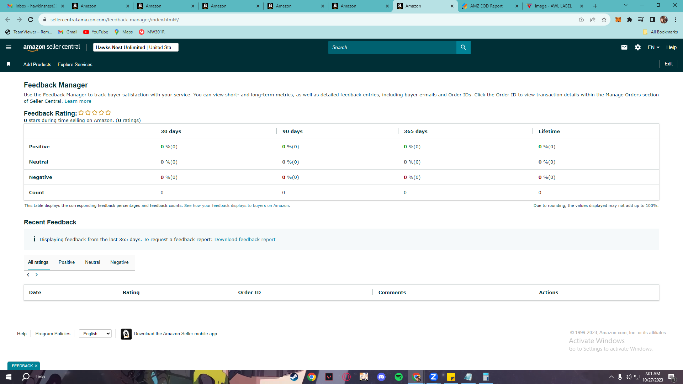This screenshot has width=683, height=384.
Task: Click the Comments column header
Action: click(392, 293)
